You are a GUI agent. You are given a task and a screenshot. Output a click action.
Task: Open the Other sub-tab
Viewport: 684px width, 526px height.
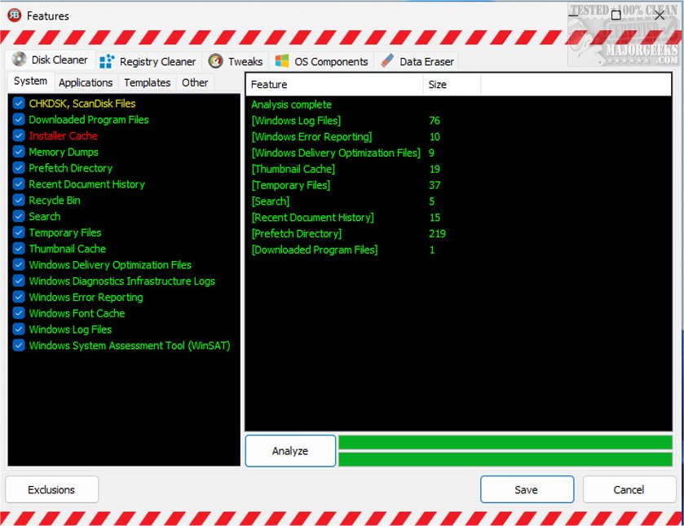(195, 82)
